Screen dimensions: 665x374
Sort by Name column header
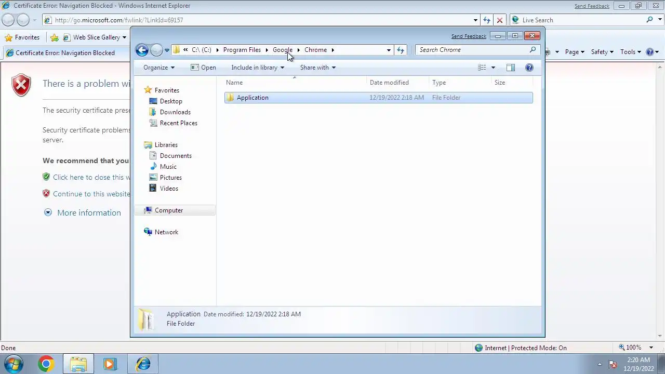(x=295, y=83)
